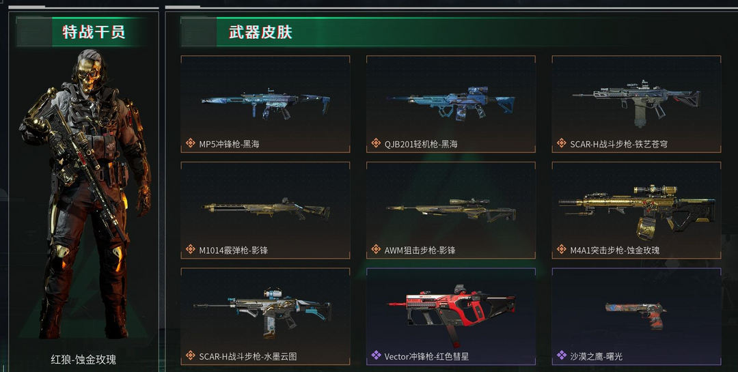Select the Desert Eagle pistol image
This screenshot has height=372, width=738.
635,315
